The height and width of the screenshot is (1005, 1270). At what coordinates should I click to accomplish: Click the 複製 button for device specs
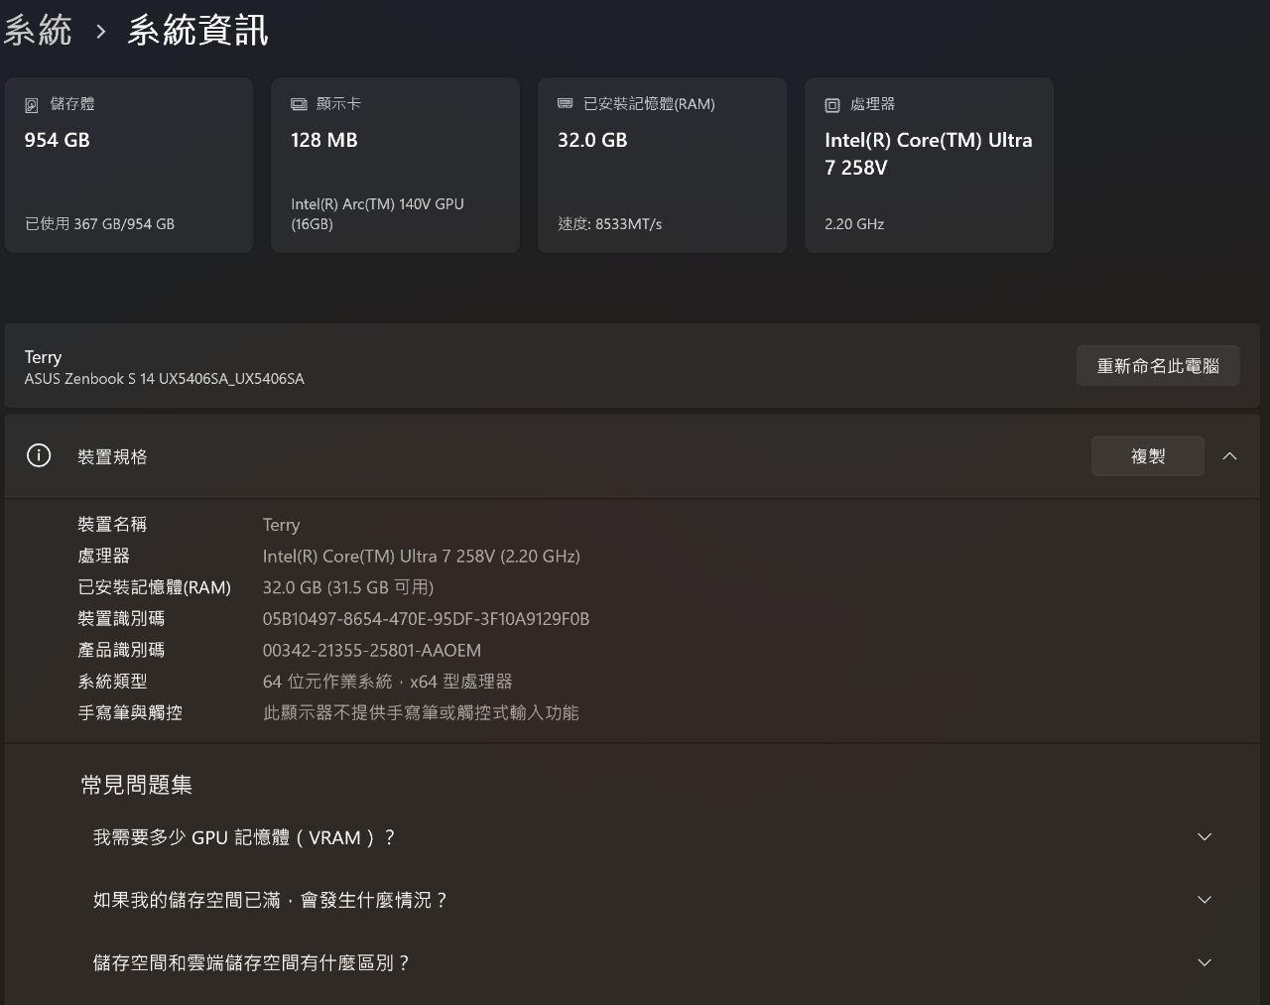(x=1147, y=456)
